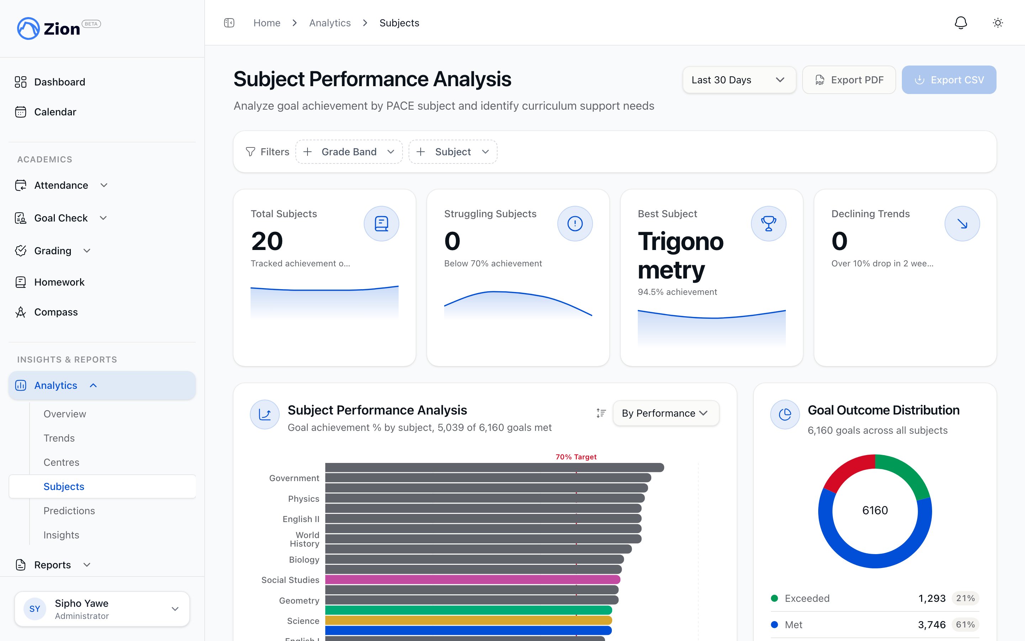
Task: Open the notifications bell
Action: click(961, 23)
